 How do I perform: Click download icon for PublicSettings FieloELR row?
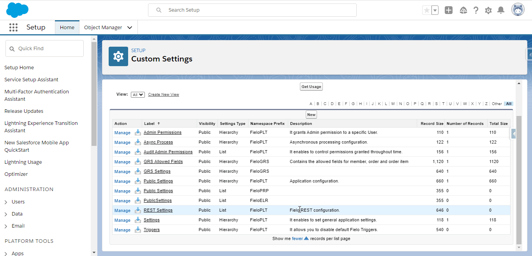[x=137, y=200]
